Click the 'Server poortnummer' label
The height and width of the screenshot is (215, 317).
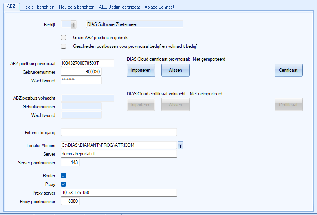[37, 163]
